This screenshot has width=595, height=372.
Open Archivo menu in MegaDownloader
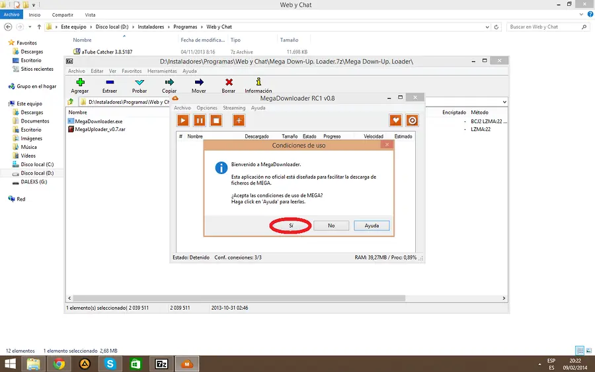click(182, 108)
